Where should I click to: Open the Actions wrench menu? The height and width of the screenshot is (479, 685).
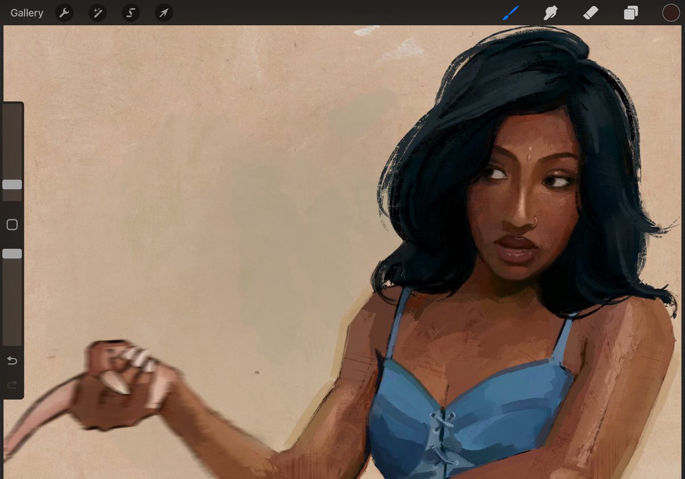[64, 13]
